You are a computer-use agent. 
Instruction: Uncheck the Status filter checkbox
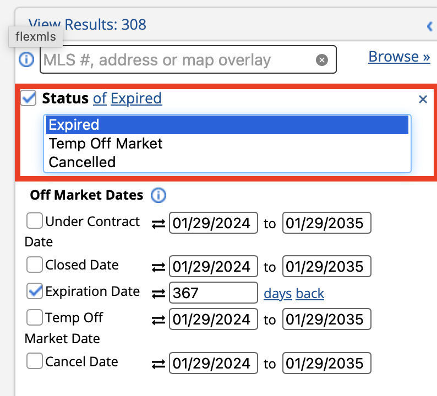tap(29, 98)
